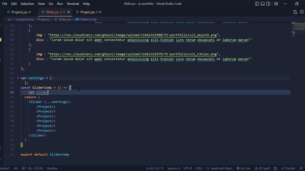Click the let slider line of code

pyautogui.click(x=38, y=92)
